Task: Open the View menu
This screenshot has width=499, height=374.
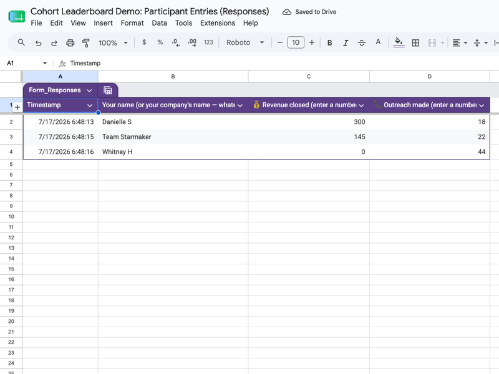Action: 79,23
